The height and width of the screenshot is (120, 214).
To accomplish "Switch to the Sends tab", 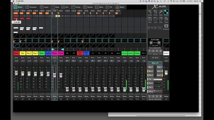I will [x=88, y=7].
